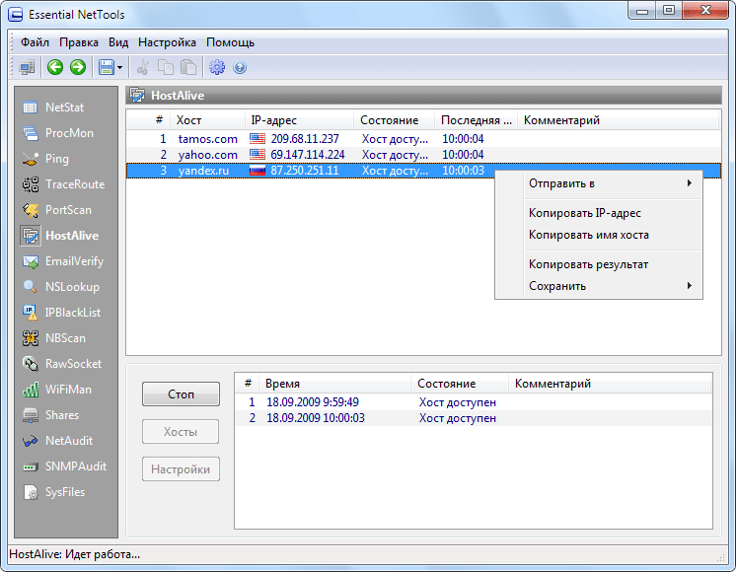Expand the Save floppy icon dropdown arrow
The height and width of the screenshot is (572, 736).
[119, 68]
